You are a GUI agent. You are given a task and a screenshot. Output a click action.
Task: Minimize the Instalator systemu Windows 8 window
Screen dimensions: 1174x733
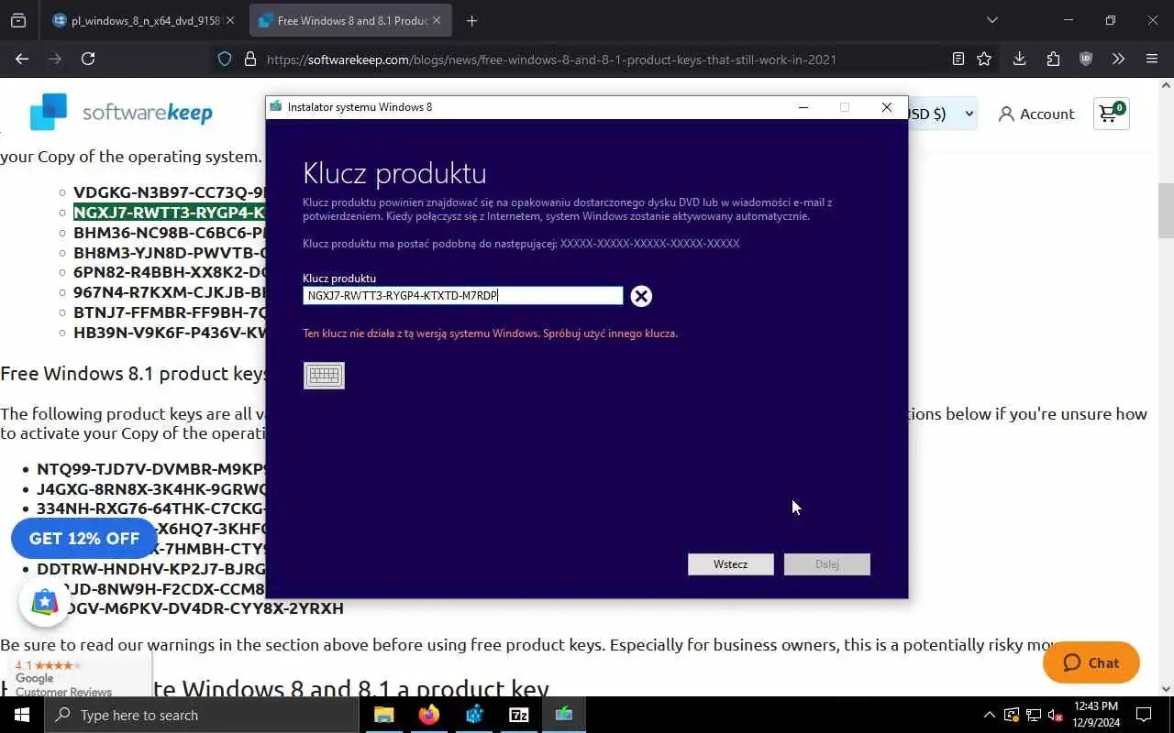click(803, 107)
